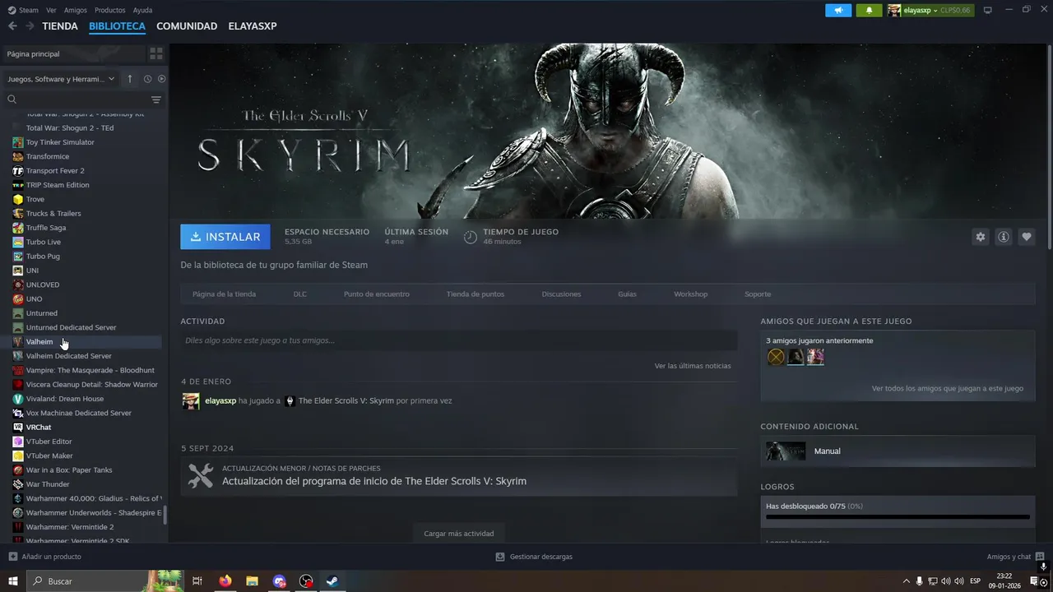Click the Trove game icon
The image size is (1053, 592).
tap(18, 199)
